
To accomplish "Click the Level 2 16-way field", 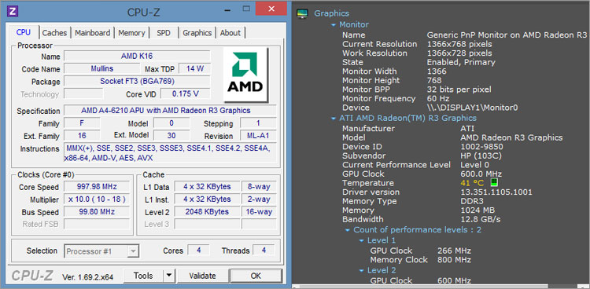I will [x=259, y=211].
